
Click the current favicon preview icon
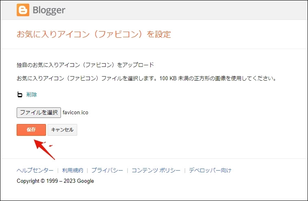[20, 94]
